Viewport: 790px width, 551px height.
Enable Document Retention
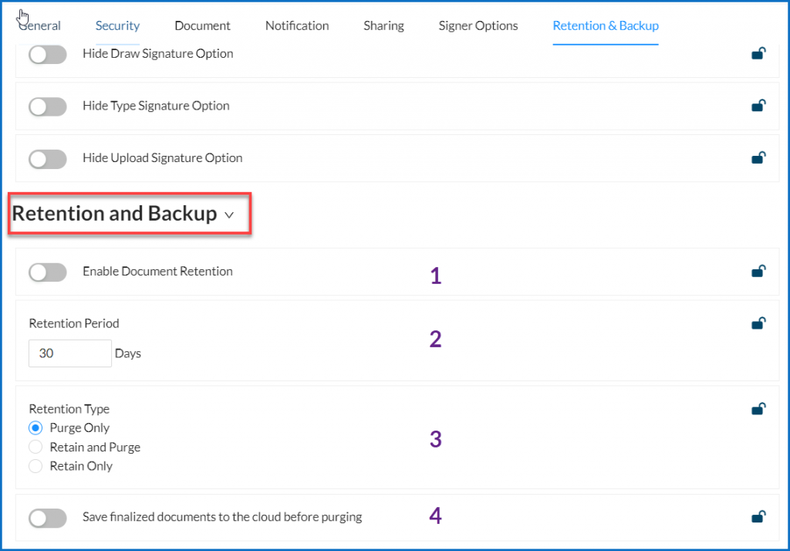tap(47, 272)
